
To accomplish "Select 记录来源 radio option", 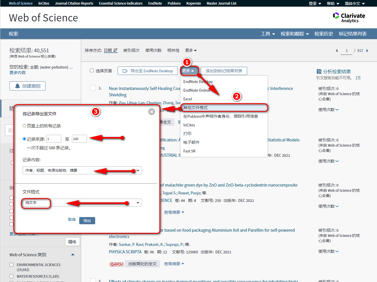I will pyautogui.click(x=24, y=139).
